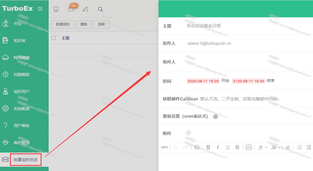313x171 pixels.
Task: Expand the highlight color dropdown arrow
Action: (x=279, y=147)
